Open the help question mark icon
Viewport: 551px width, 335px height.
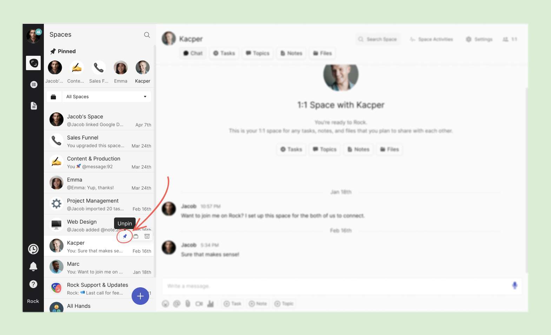pos(33,284)
